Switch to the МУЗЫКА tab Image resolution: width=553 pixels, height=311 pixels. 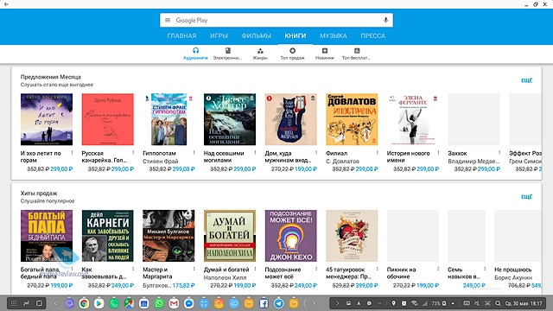[334, 35]
